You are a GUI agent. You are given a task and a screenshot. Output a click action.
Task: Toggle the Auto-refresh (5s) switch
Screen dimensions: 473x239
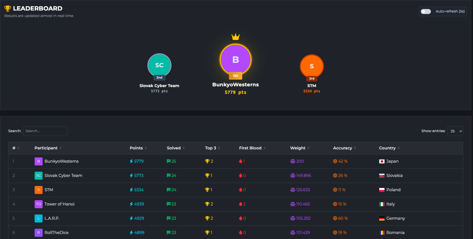426,12
